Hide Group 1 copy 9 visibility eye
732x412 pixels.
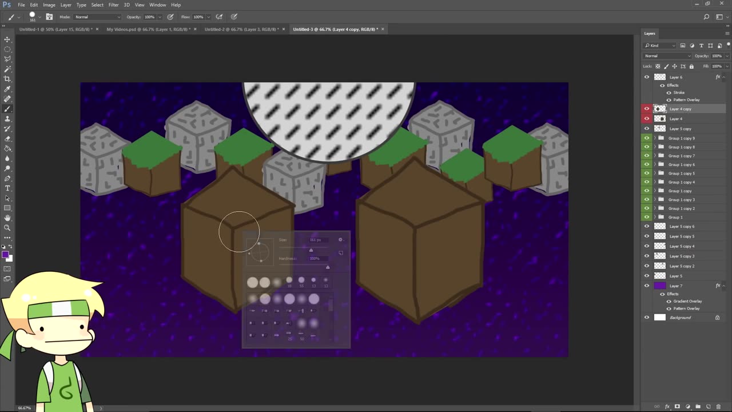(x=647, y=138)
